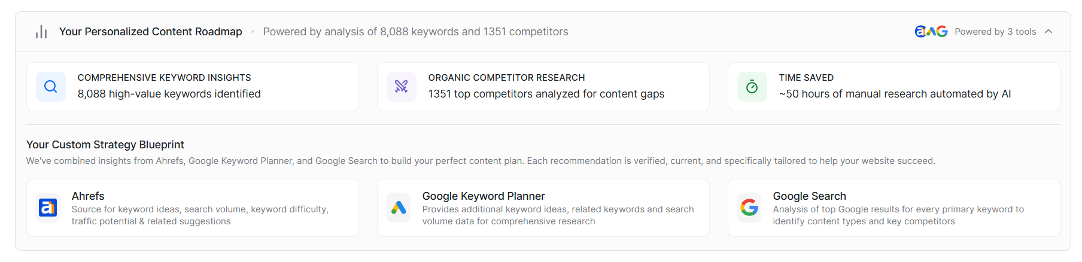Click the Google Search G logo

pyautogui.click(x=749, y=208)
